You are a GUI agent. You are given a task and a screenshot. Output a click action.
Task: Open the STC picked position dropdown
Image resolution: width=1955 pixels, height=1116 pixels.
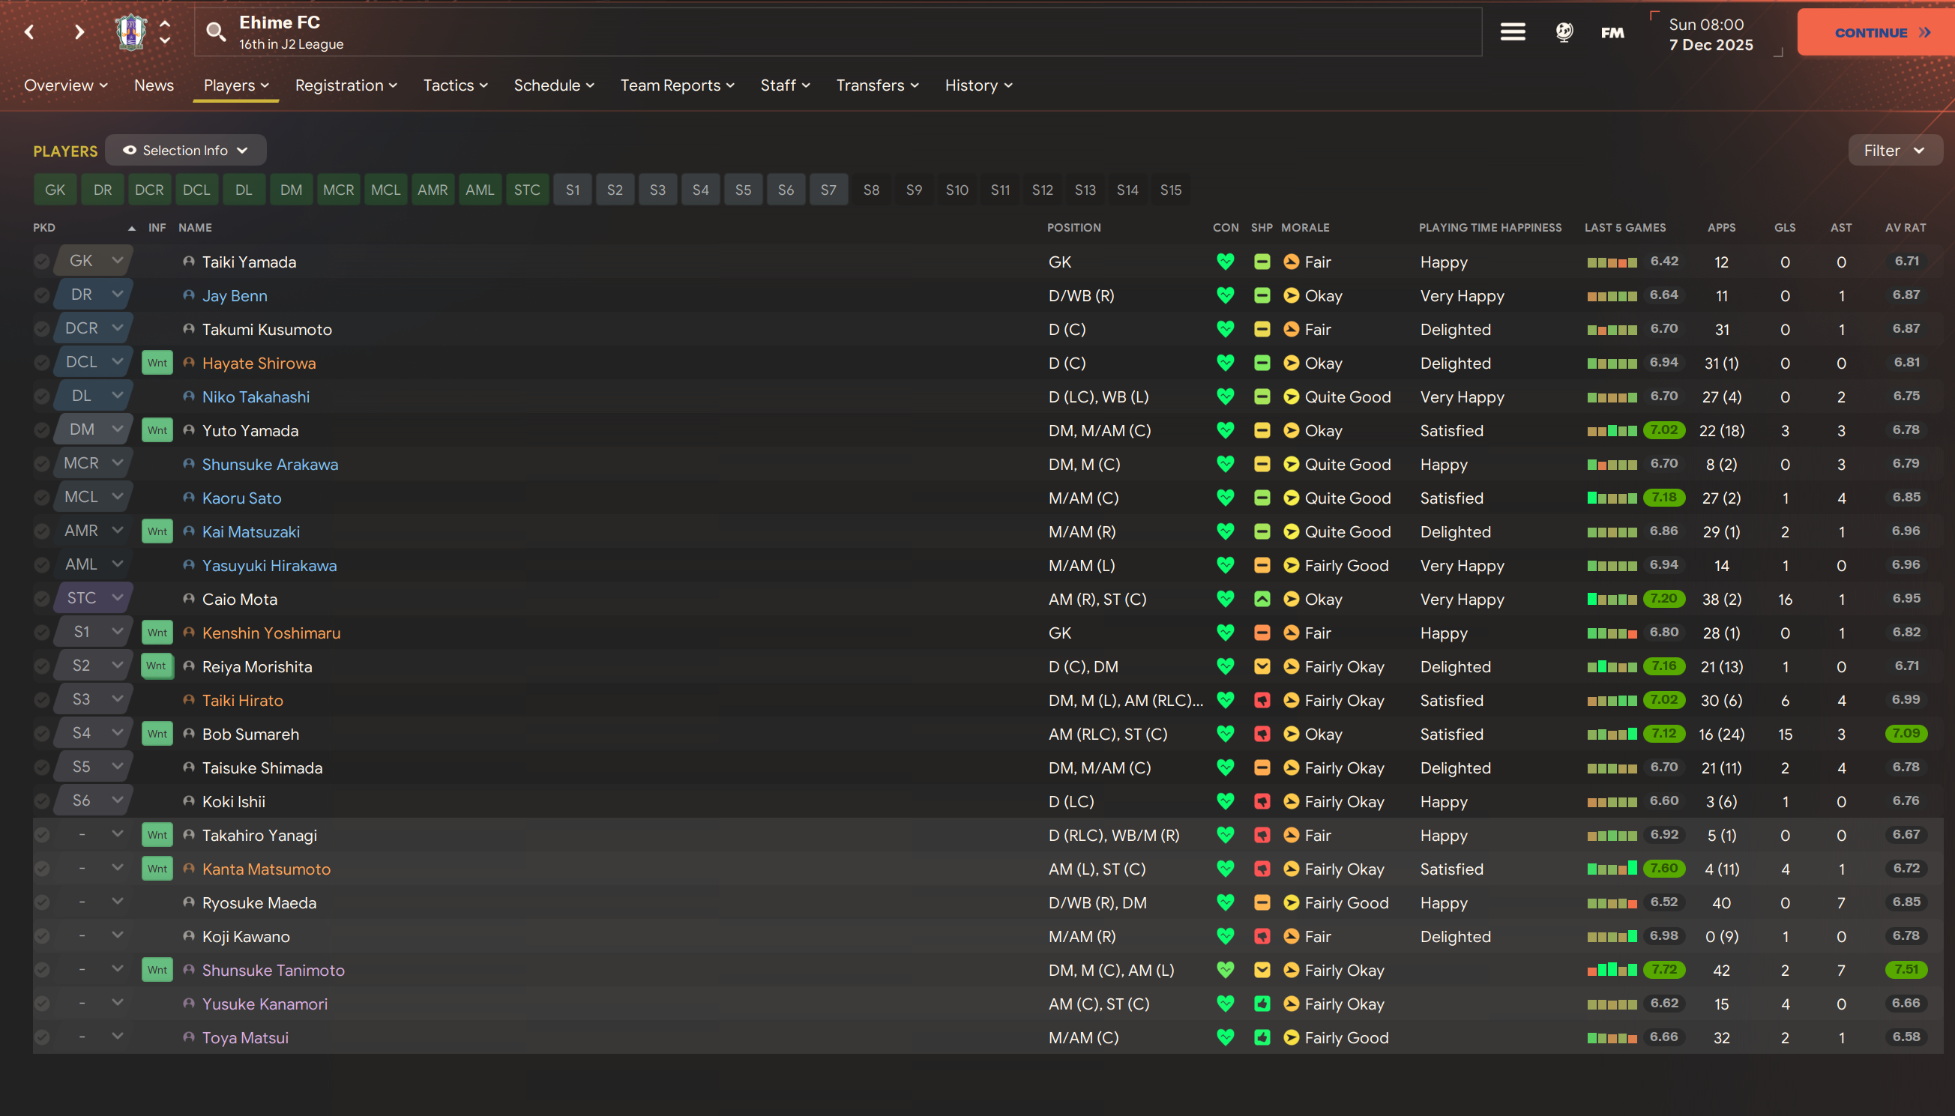pos(93,598)
